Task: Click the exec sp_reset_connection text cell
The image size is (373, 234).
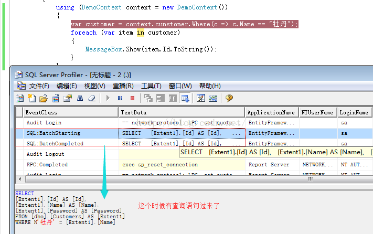Action: pyautogui.click(x=182, y=165)
